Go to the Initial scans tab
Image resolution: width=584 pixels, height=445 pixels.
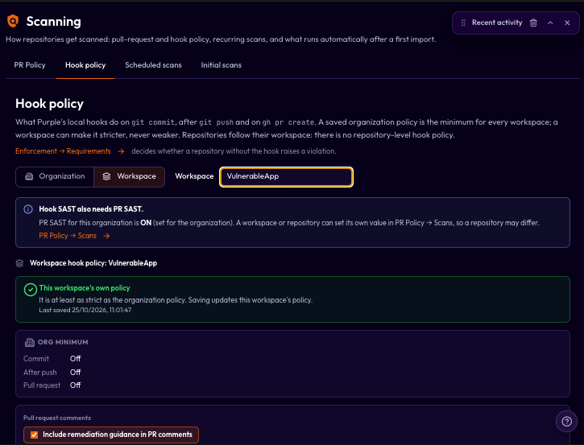[x=222, y=65]
